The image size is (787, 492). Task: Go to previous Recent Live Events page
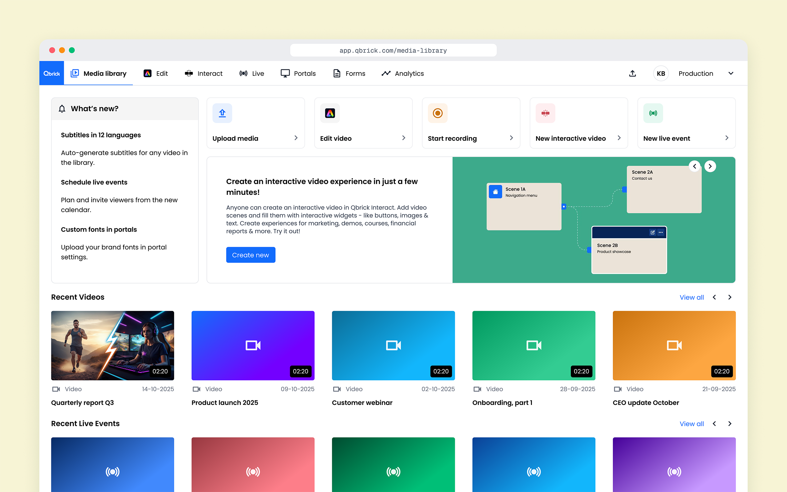tap(714, 424)
